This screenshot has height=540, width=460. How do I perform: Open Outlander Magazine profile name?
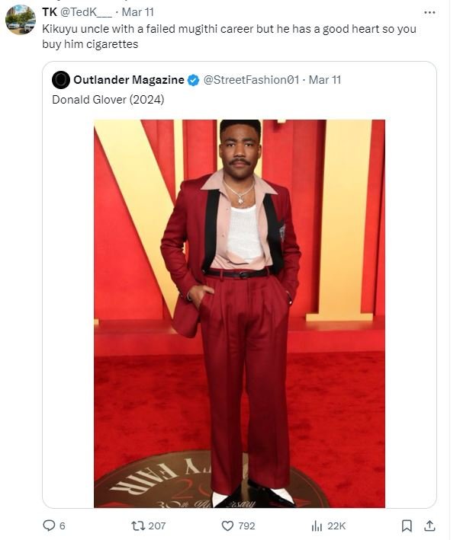[128, 80]
